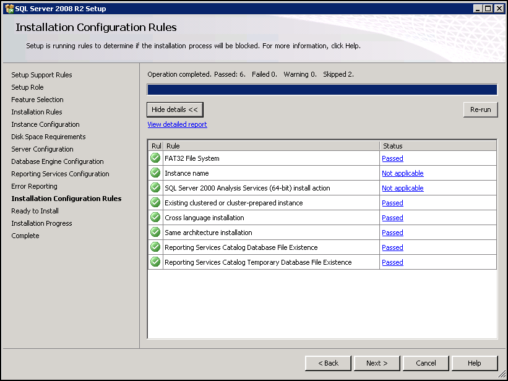
Task: Click the check icon for Existing clustered instance rule
Action: pyautogui.click(x=155, y=203)
